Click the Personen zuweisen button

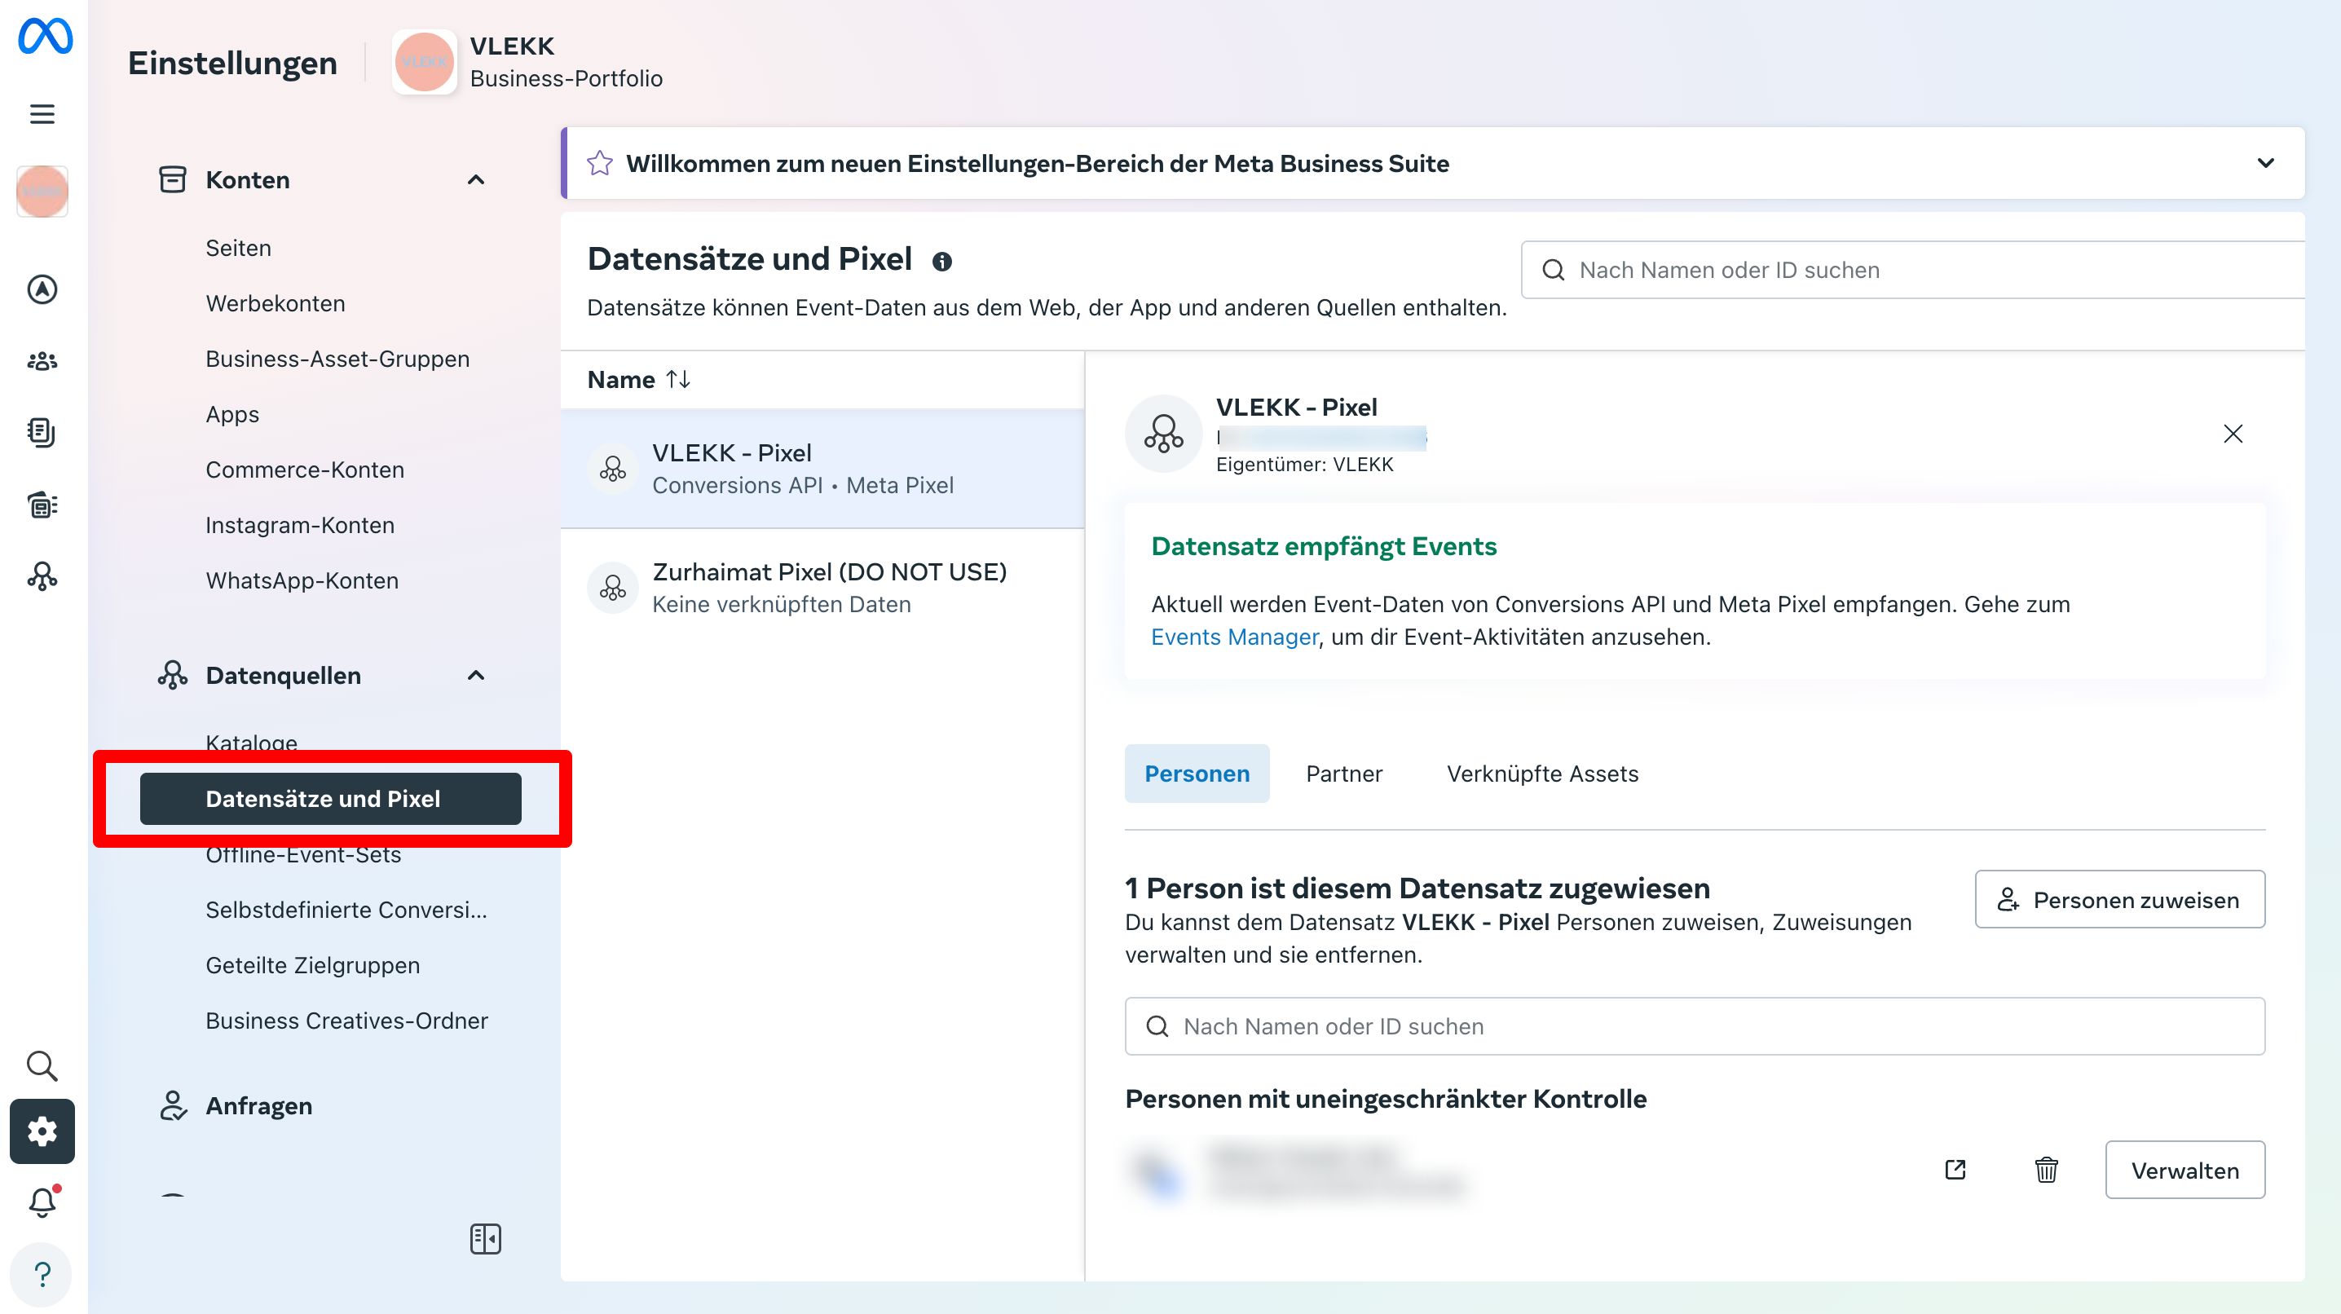pos(2119,900)
